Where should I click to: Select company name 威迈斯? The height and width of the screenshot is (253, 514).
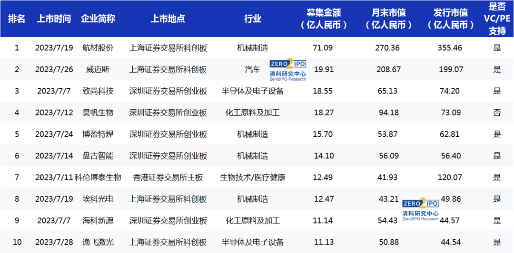coord(98,70)
